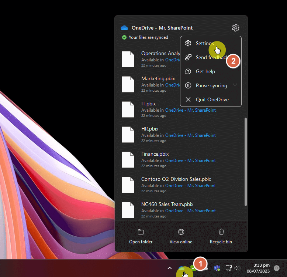Click the file icon for Contoso Q2 Division Sales.pbix
Image resolution: width=287 pixels, height=277 pixels.
[x=128, y=185]
